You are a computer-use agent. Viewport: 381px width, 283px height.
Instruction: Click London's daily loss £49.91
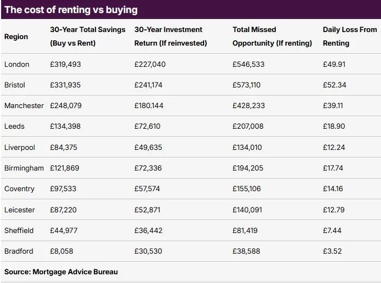coord(334,64)
